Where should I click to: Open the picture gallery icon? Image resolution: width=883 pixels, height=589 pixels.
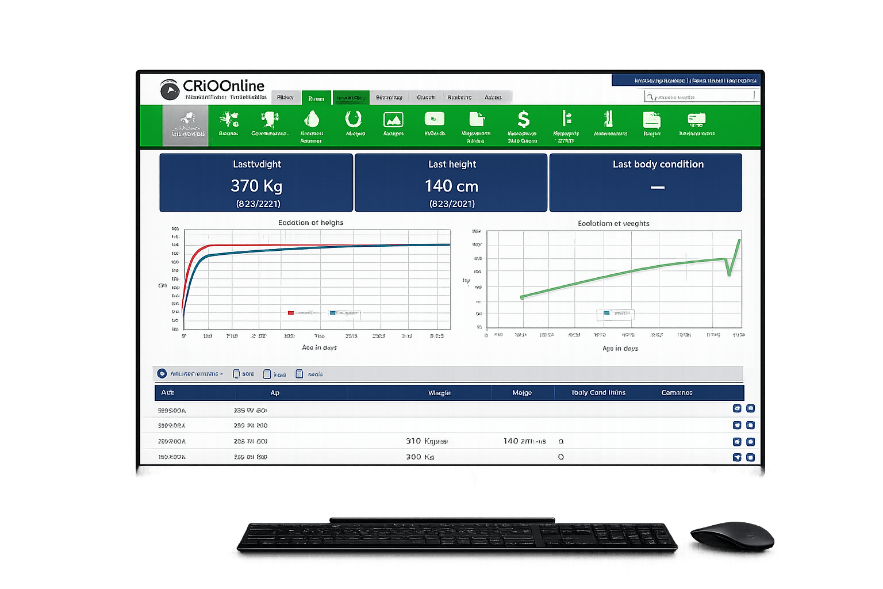pos(393,120)
